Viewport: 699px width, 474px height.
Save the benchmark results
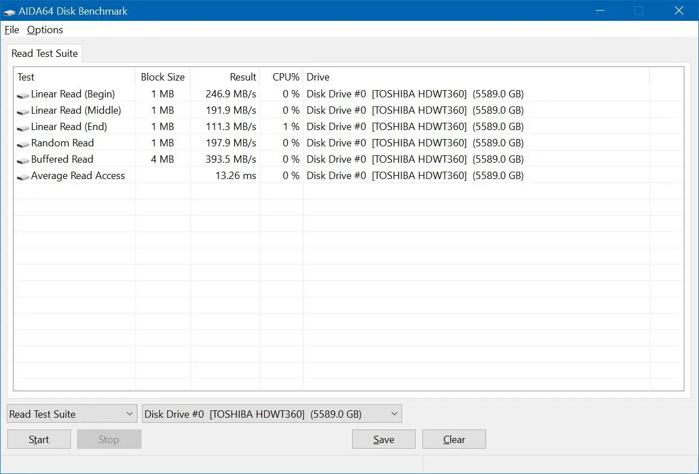pos(384,439)
